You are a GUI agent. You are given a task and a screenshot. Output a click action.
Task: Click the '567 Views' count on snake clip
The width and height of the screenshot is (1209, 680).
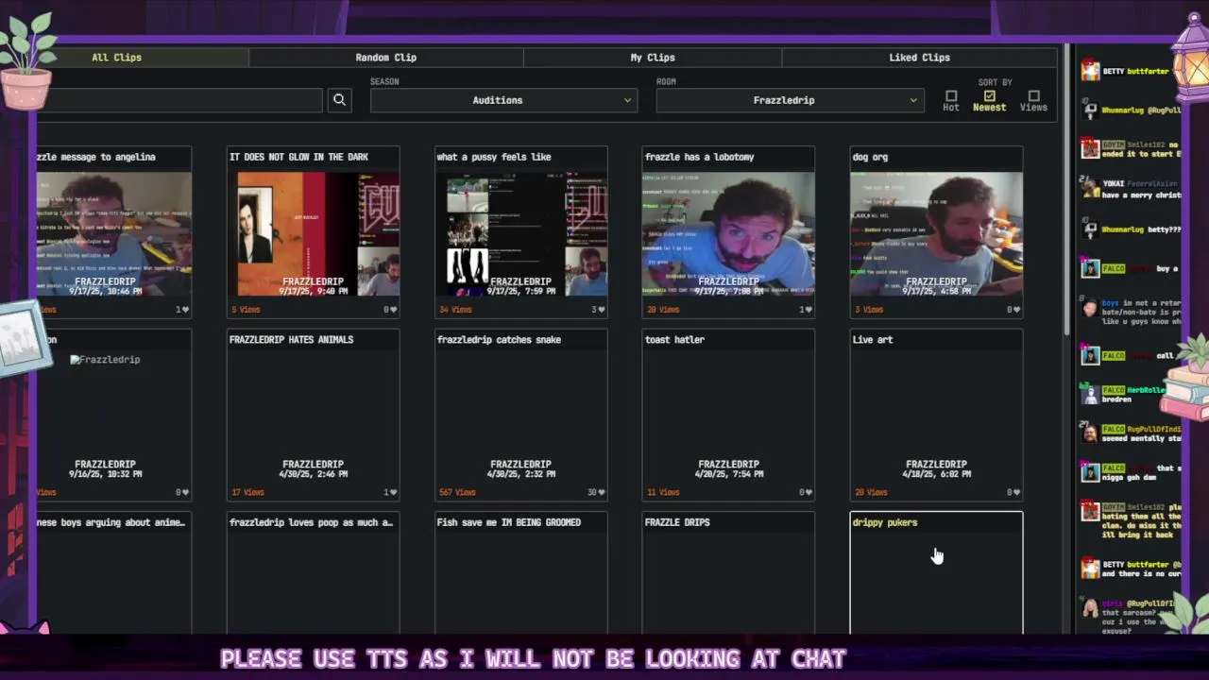point(457,492)
